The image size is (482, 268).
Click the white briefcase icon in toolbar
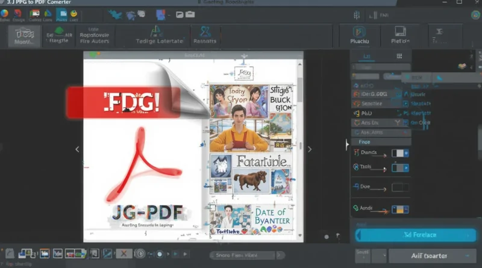[190, 14]
